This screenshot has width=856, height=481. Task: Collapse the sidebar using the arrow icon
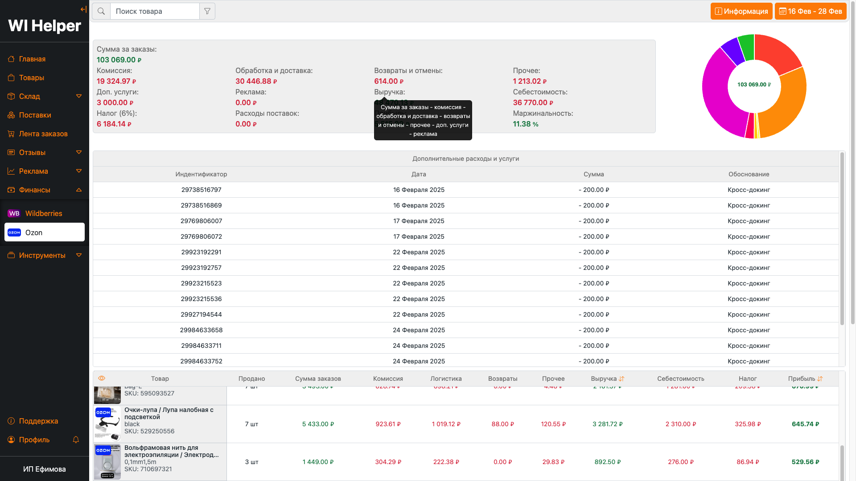(83, 9)
